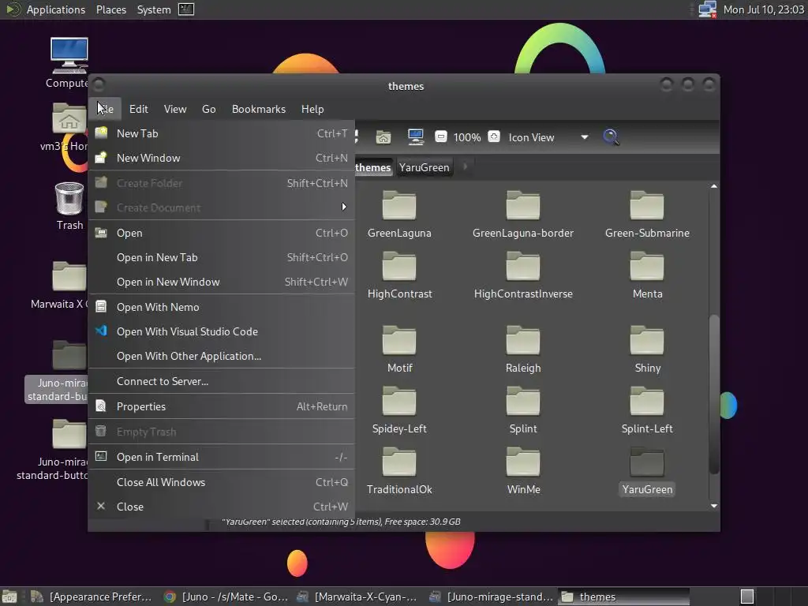Open Properties from the File menu
The image size is (808, 606).
[141, 406]
